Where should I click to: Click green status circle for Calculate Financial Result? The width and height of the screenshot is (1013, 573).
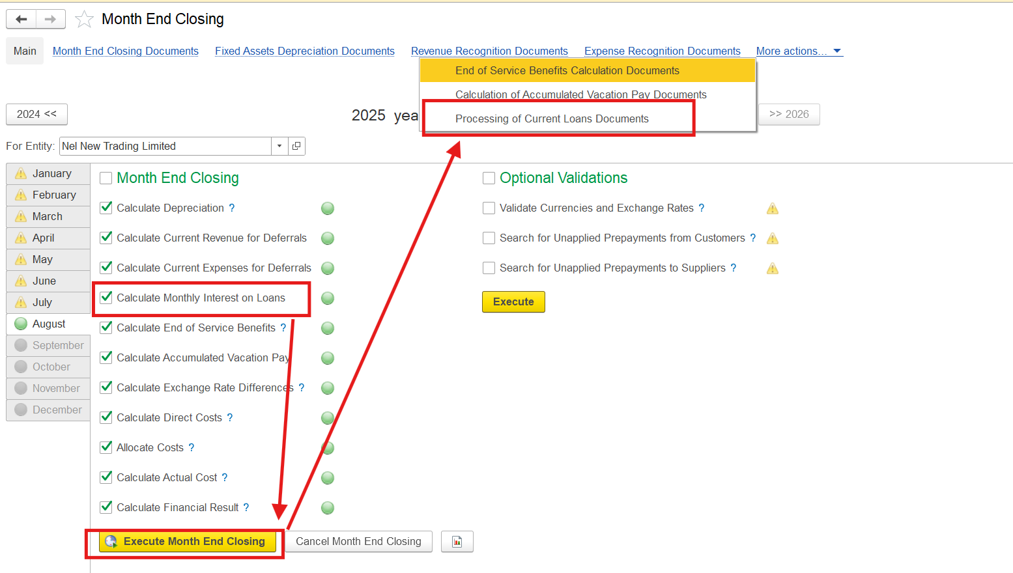coord(328,508)
